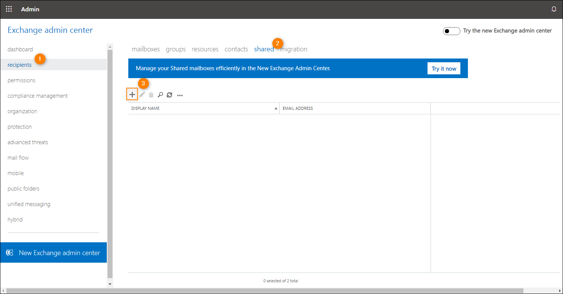Open protection in the left navigation
This screenshot has width=563, height=294.
(x=20, y=126)
